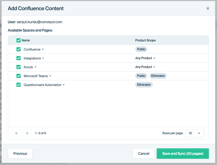This screenshot has height=165, width=217.
Task: Click the Knock row name
Action: [28, 67]
